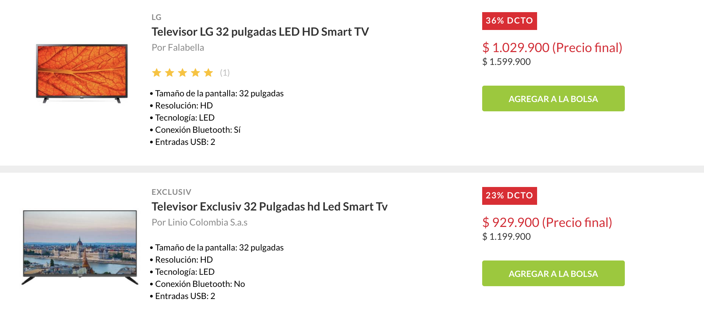Click the LG brand label
Image resolution: width=704 pixels, height=319 pixels.
(156, 17)
